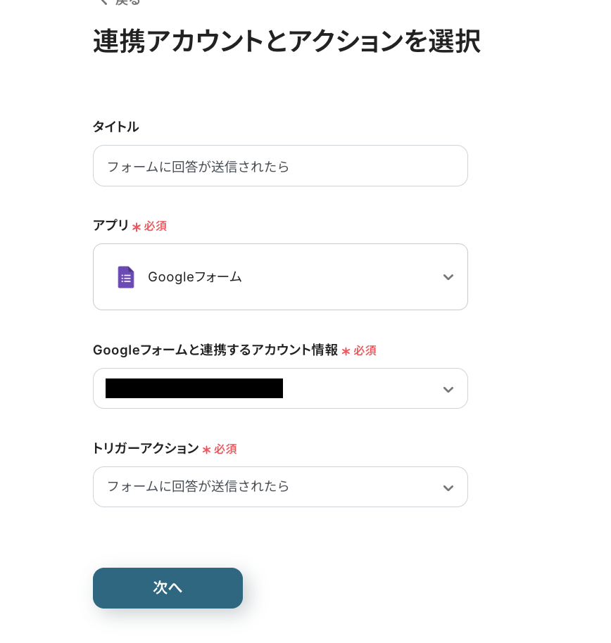Viewport: 611px width, 643px height.
Task: Click the redacted account name value
Action: (194, 388)
